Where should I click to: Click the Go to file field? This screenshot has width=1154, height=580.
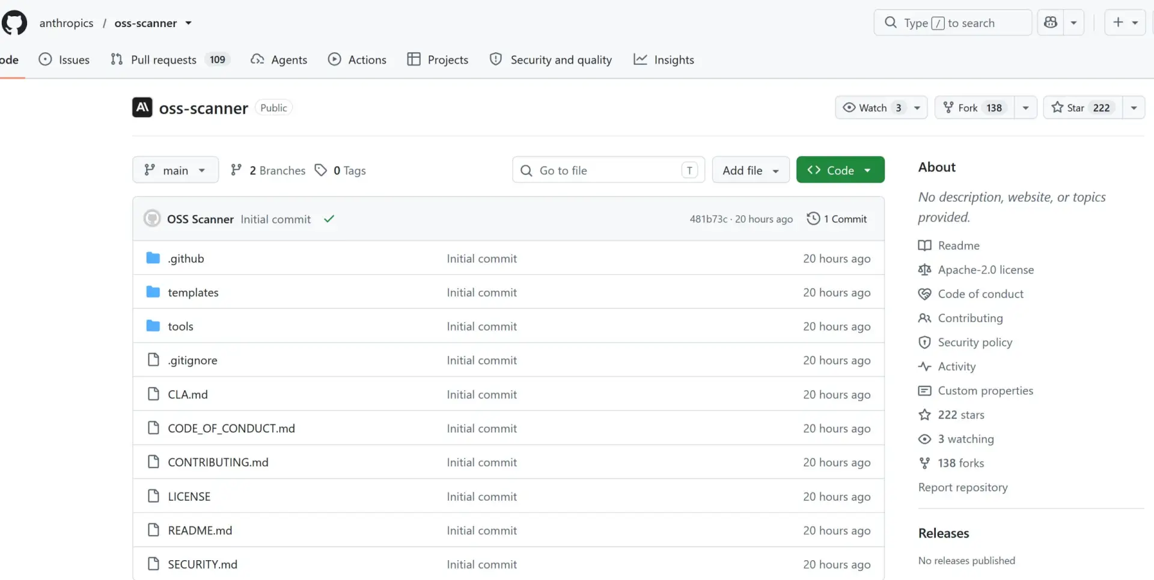click(x=608, y=170)
